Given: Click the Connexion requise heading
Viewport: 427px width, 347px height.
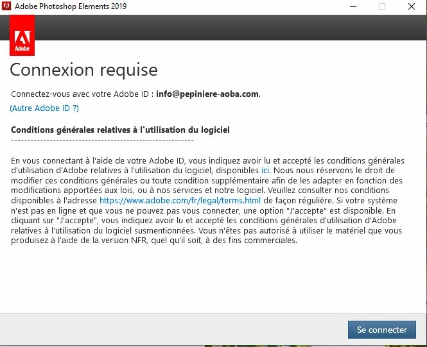Looking at the screenshot, I should coord(83,70).
